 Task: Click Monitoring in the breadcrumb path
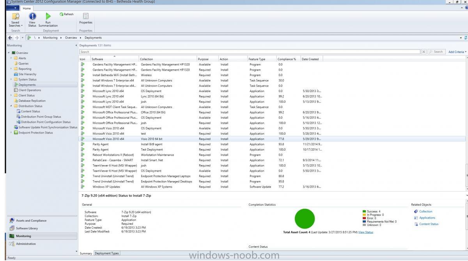pyautogui.click(x=50, y=38)
